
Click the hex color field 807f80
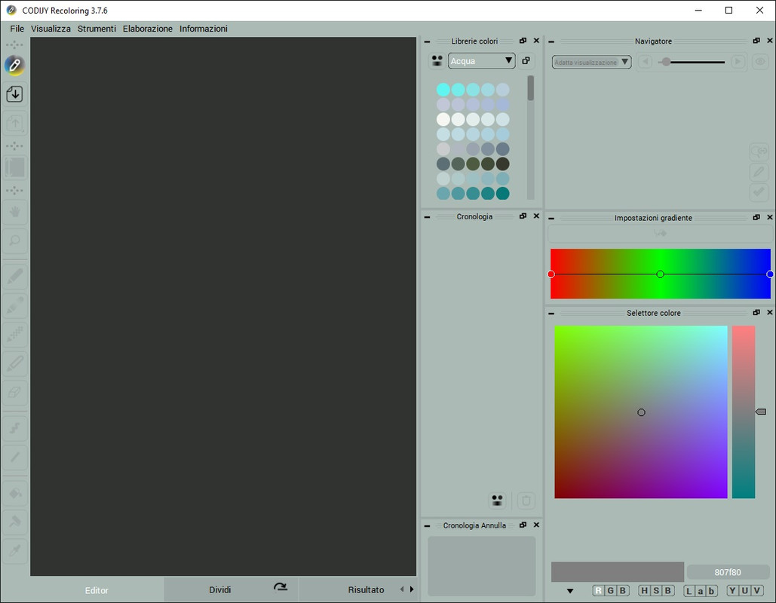[728, 572]
